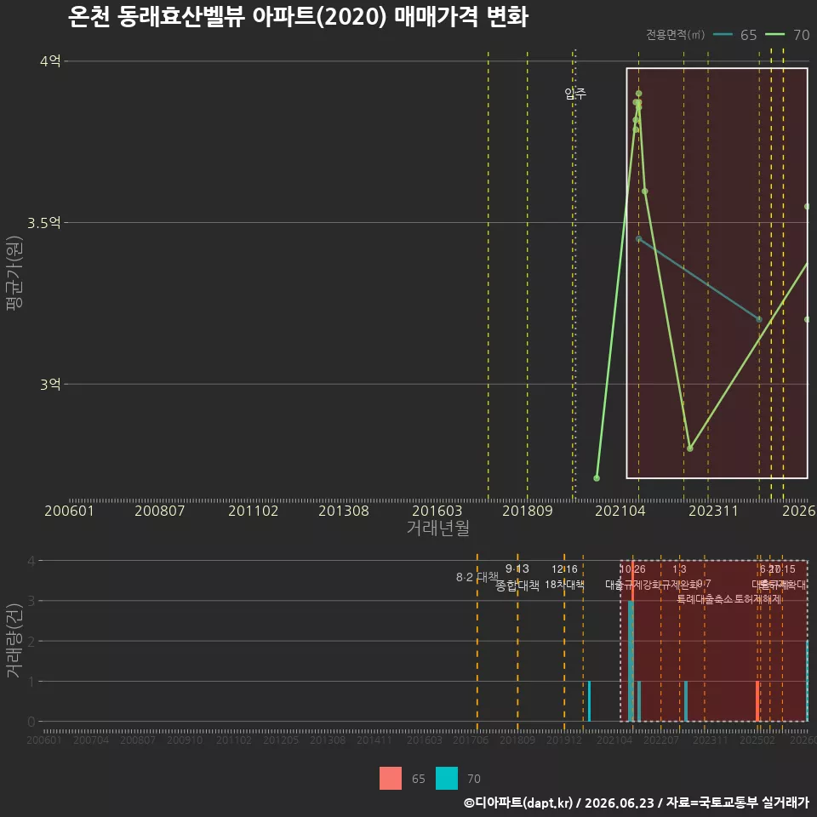Click the 12·16 policy date label
This screenshot has width=817, height=817.
coord(564,569)
